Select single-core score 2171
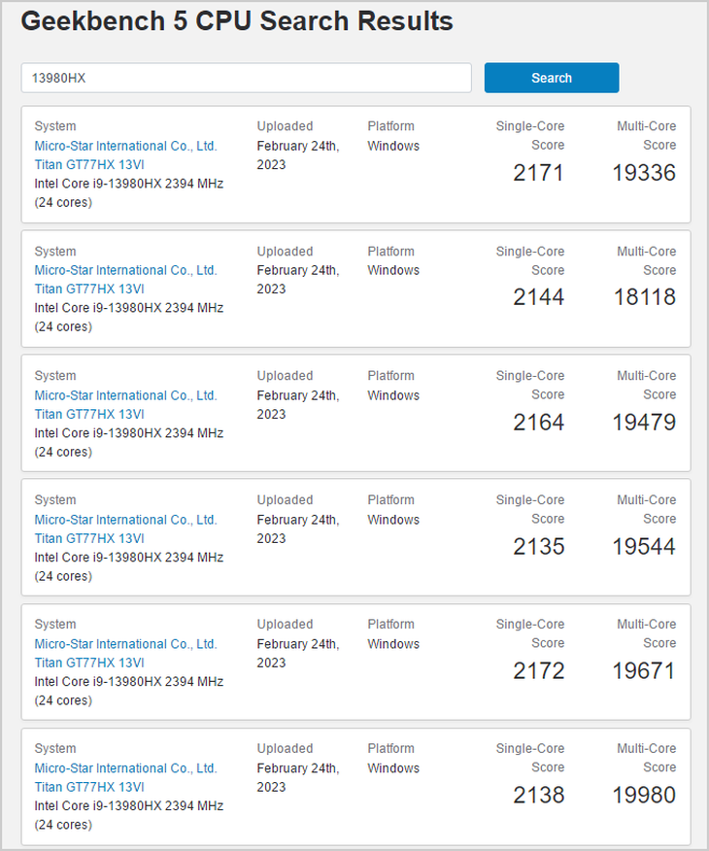 click(539, 173)
